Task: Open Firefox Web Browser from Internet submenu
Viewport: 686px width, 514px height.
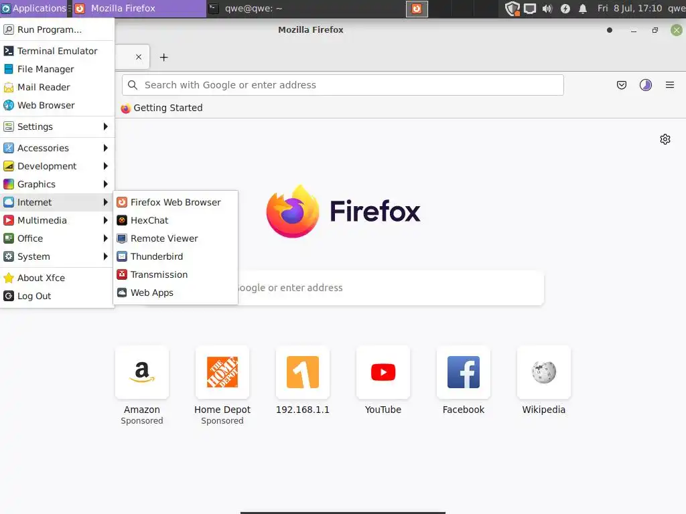Action: click(176, 202)
